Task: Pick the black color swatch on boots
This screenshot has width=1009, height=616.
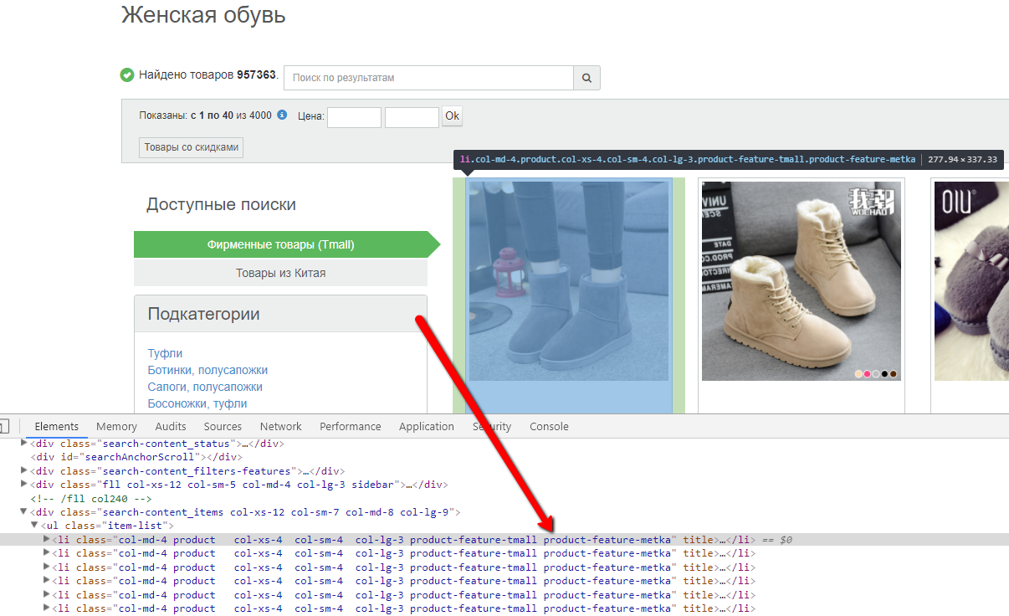Action: click(x=885, y=373)
